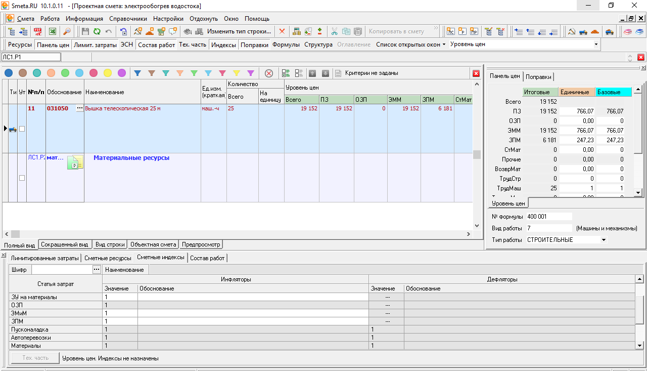The width and height of the screenshot is (647, 371).
Task: Click the Excel export icon
Action: pos(52,31)
